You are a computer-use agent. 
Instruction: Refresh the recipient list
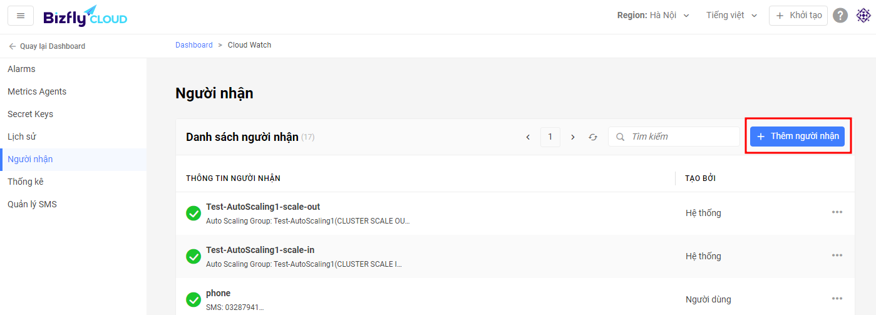point(593,137)
